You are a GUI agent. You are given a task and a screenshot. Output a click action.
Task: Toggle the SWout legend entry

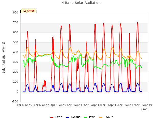[73, 117]
